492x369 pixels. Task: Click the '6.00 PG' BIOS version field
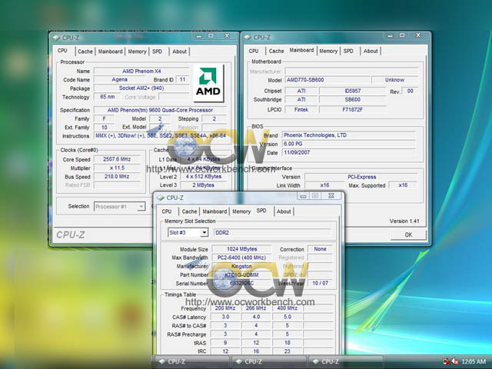click(349, 144)
